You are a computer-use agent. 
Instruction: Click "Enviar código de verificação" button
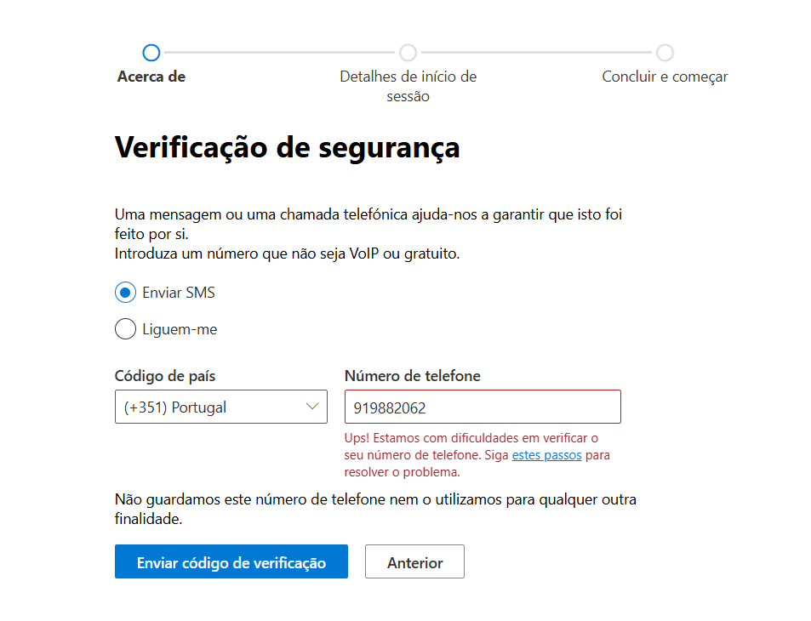pyautogui.click(x=231, y=561)
